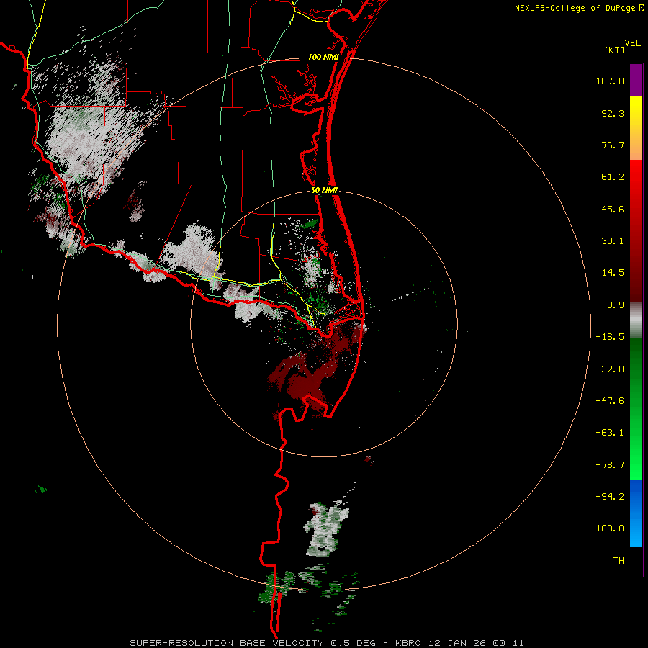Click the 107.8 legend value
648x648 pixels.
[x=610, y=81]
